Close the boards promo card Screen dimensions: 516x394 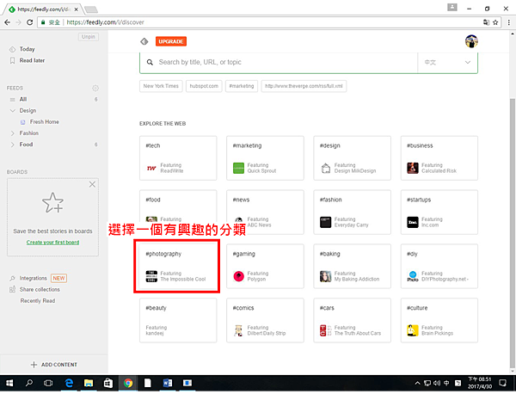coord(92,184)
